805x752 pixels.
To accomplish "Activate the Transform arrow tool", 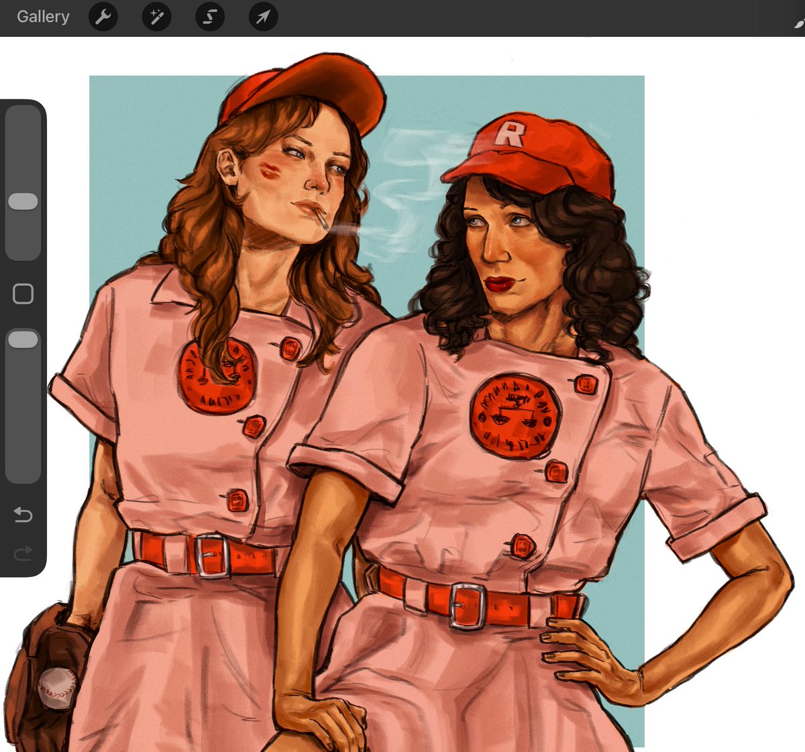I will point(263,17).
